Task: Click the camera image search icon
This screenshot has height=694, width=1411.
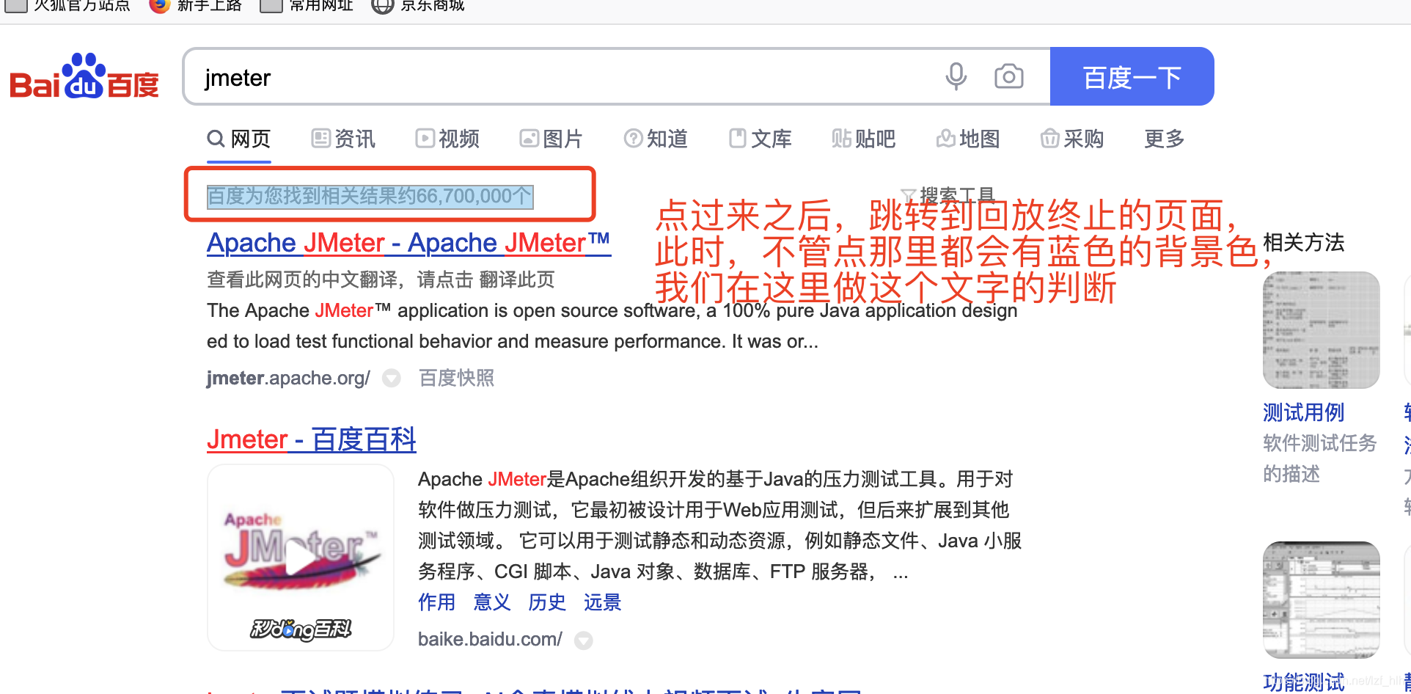Action: tap(1008, 76)
